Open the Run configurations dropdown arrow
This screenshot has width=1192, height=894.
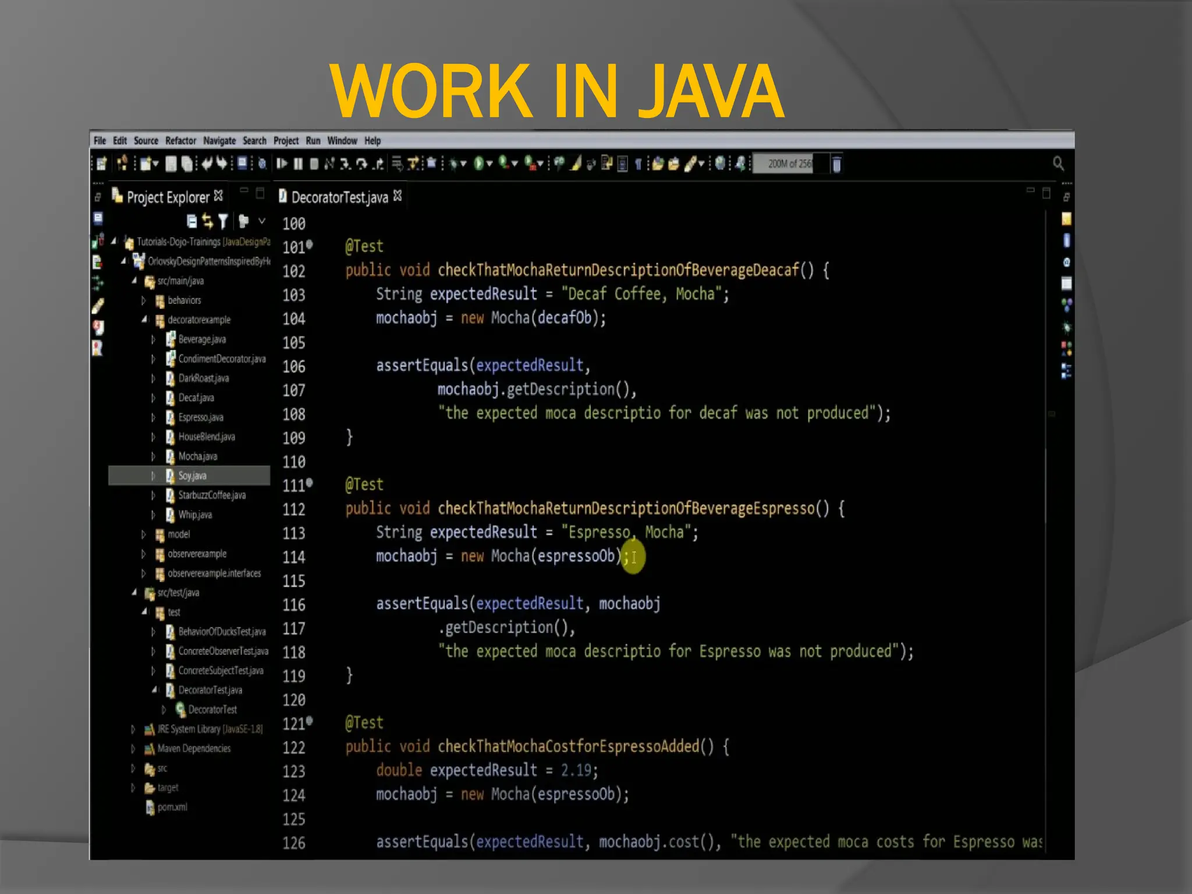click(489, 164)
